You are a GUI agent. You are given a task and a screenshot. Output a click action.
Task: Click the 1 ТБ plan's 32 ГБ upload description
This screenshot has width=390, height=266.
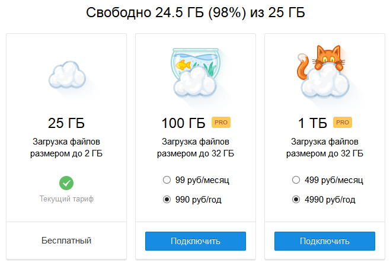[324, 148]
